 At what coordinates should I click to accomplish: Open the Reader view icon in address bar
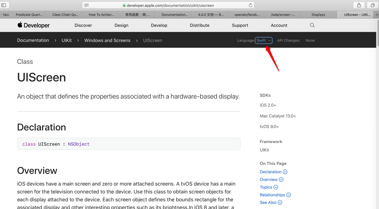[87, 5]
